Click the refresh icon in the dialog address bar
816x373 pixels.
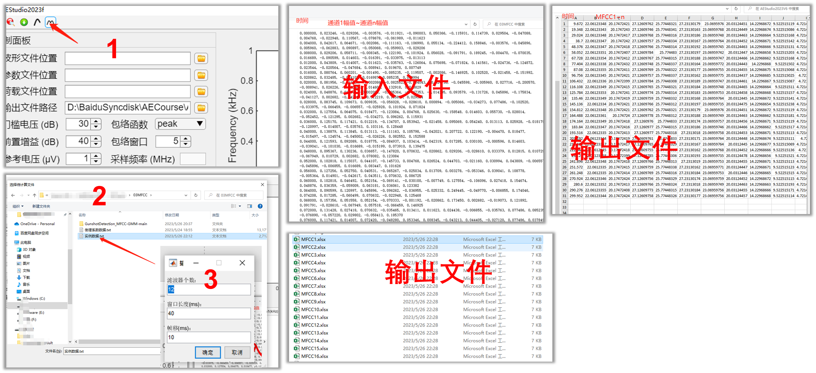(196, 195)
